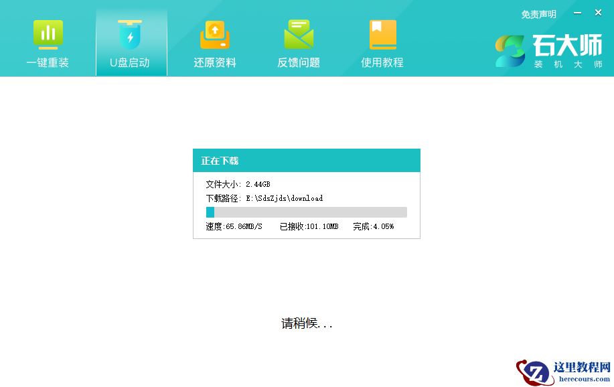
Task: Click the envelope icon above 反馈问题
Action: click(x=298, y=34)
